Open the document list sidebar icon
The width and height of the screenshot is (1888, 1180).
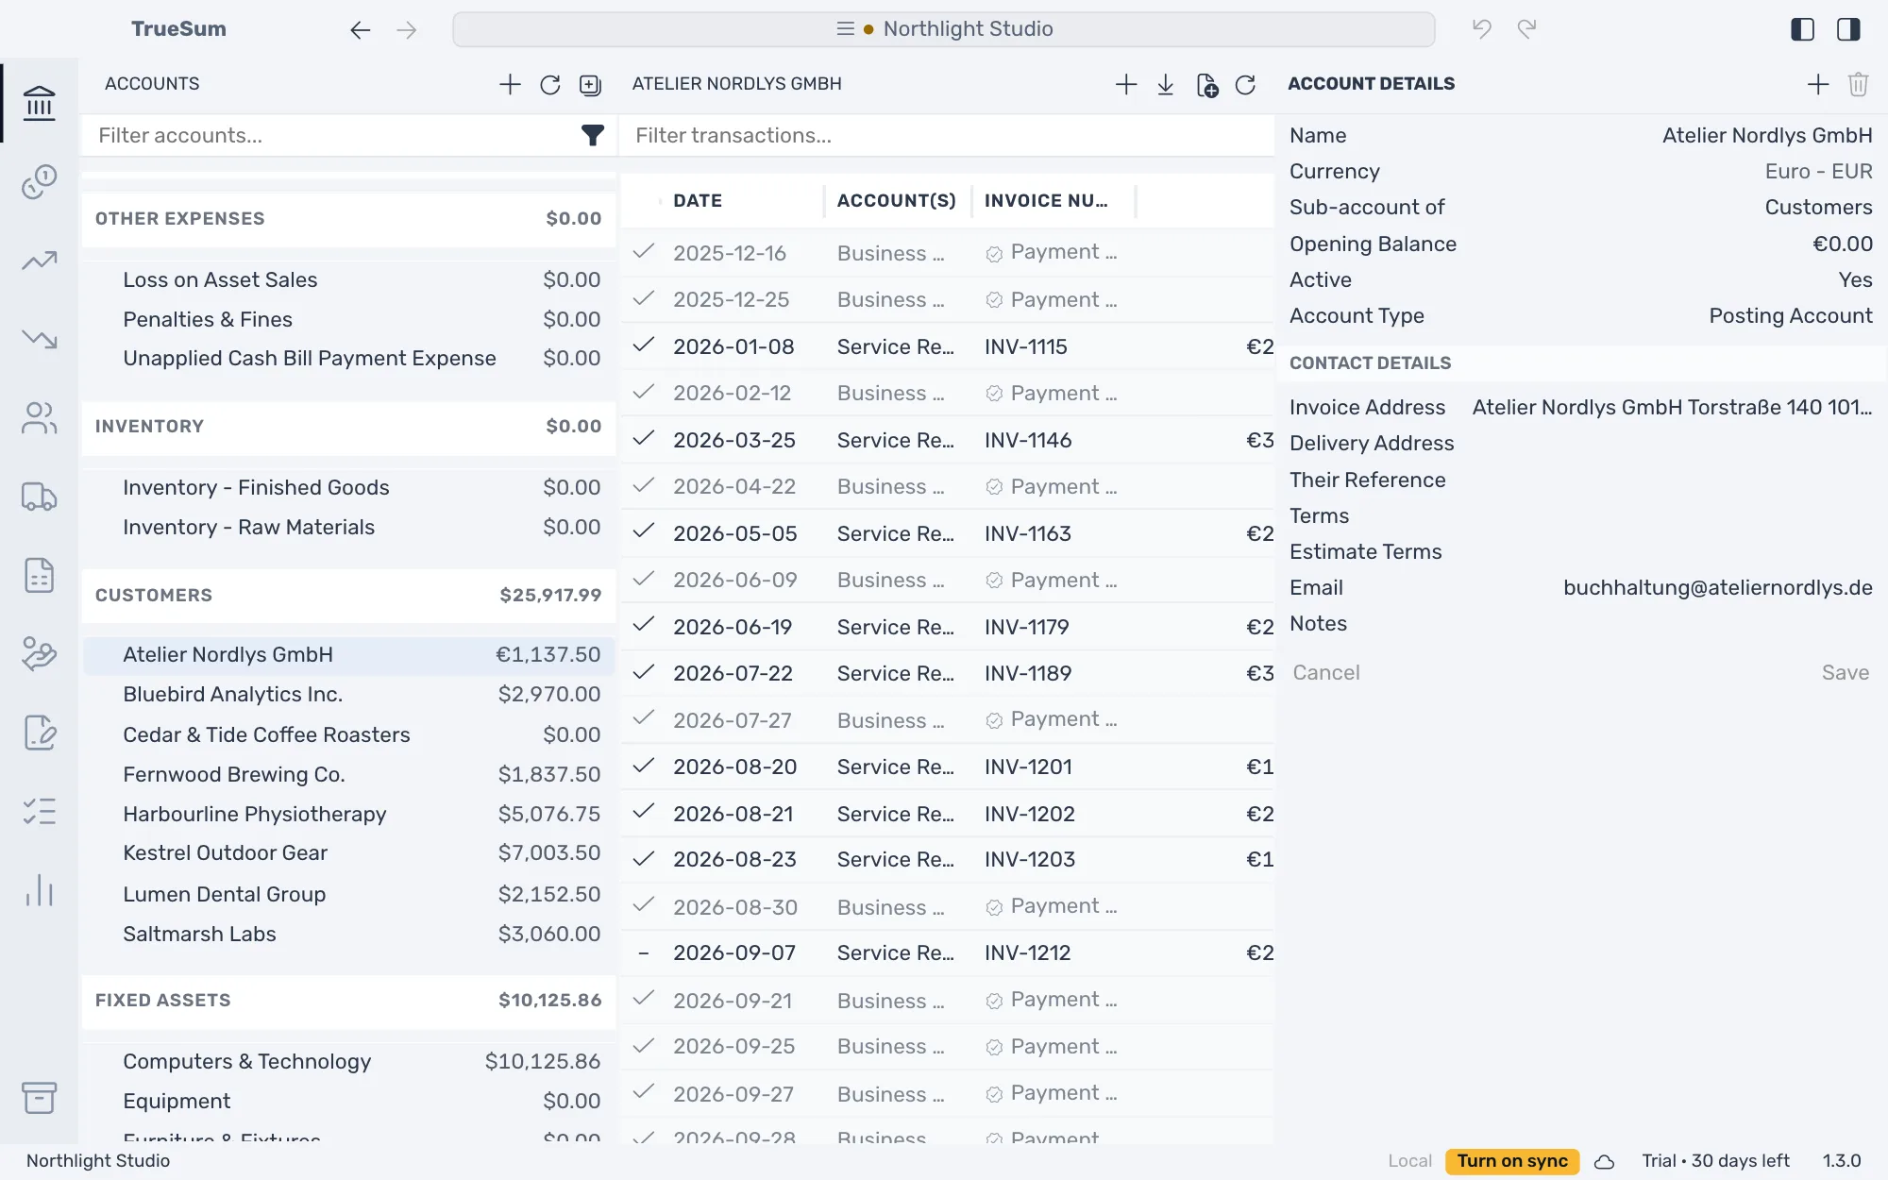click(x=39, y=575)
